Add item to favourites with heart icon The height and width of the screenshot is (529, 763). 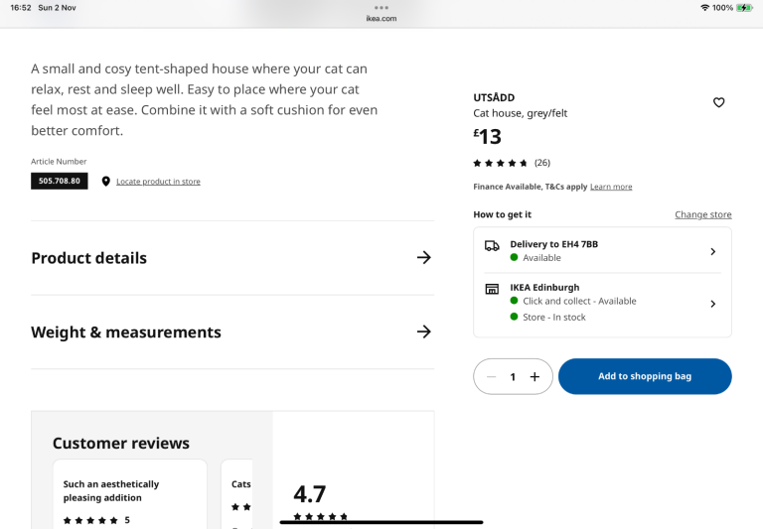coord(718,102)
